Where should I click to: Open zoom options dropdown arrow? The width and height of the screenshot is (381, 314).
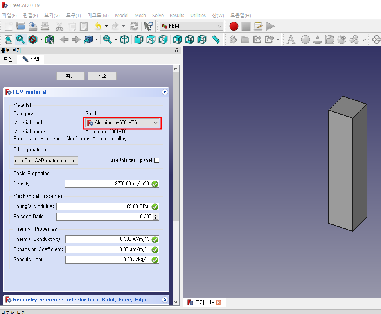point(116,39)
